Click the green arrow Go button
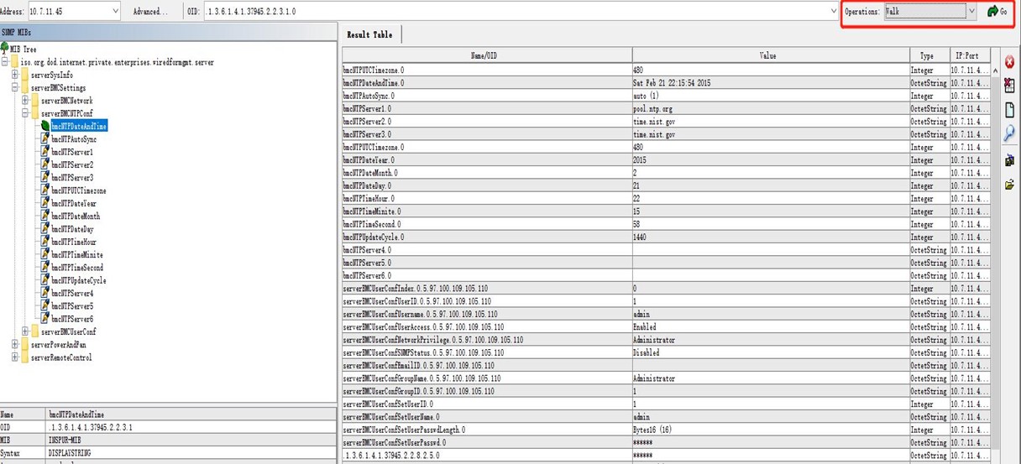1021x464 pixels. pyautogui.click(x=997, y=12)
